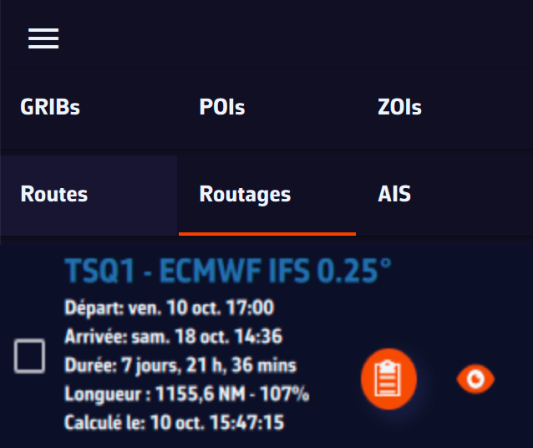This screenshot has width=533, height=448.
Task: Click the Routages tab
Action: point(245,195)
